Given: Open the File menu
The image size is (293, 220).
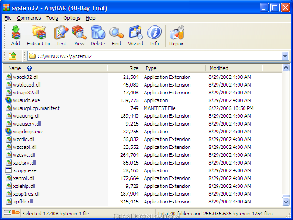Looking at the screenshot, I should click(x=8, y=18).
